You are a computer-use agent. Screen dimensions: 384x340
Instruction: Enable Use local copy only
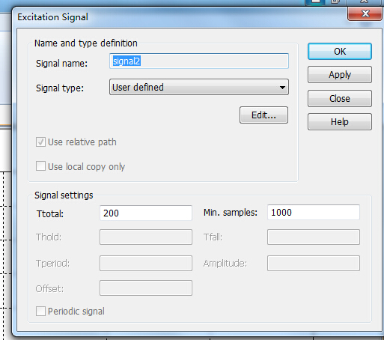pyautogui.click(x=40, y=166)
